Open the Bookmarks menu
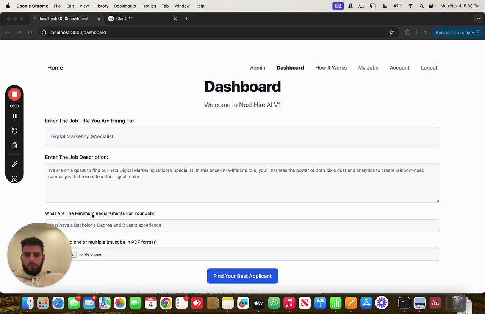The height and width of the screenshot is (314, 485). point(125,6)
